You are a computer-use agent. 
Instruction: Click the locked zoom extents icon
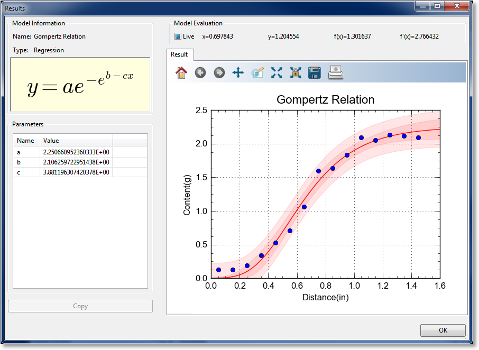[296, 72]
